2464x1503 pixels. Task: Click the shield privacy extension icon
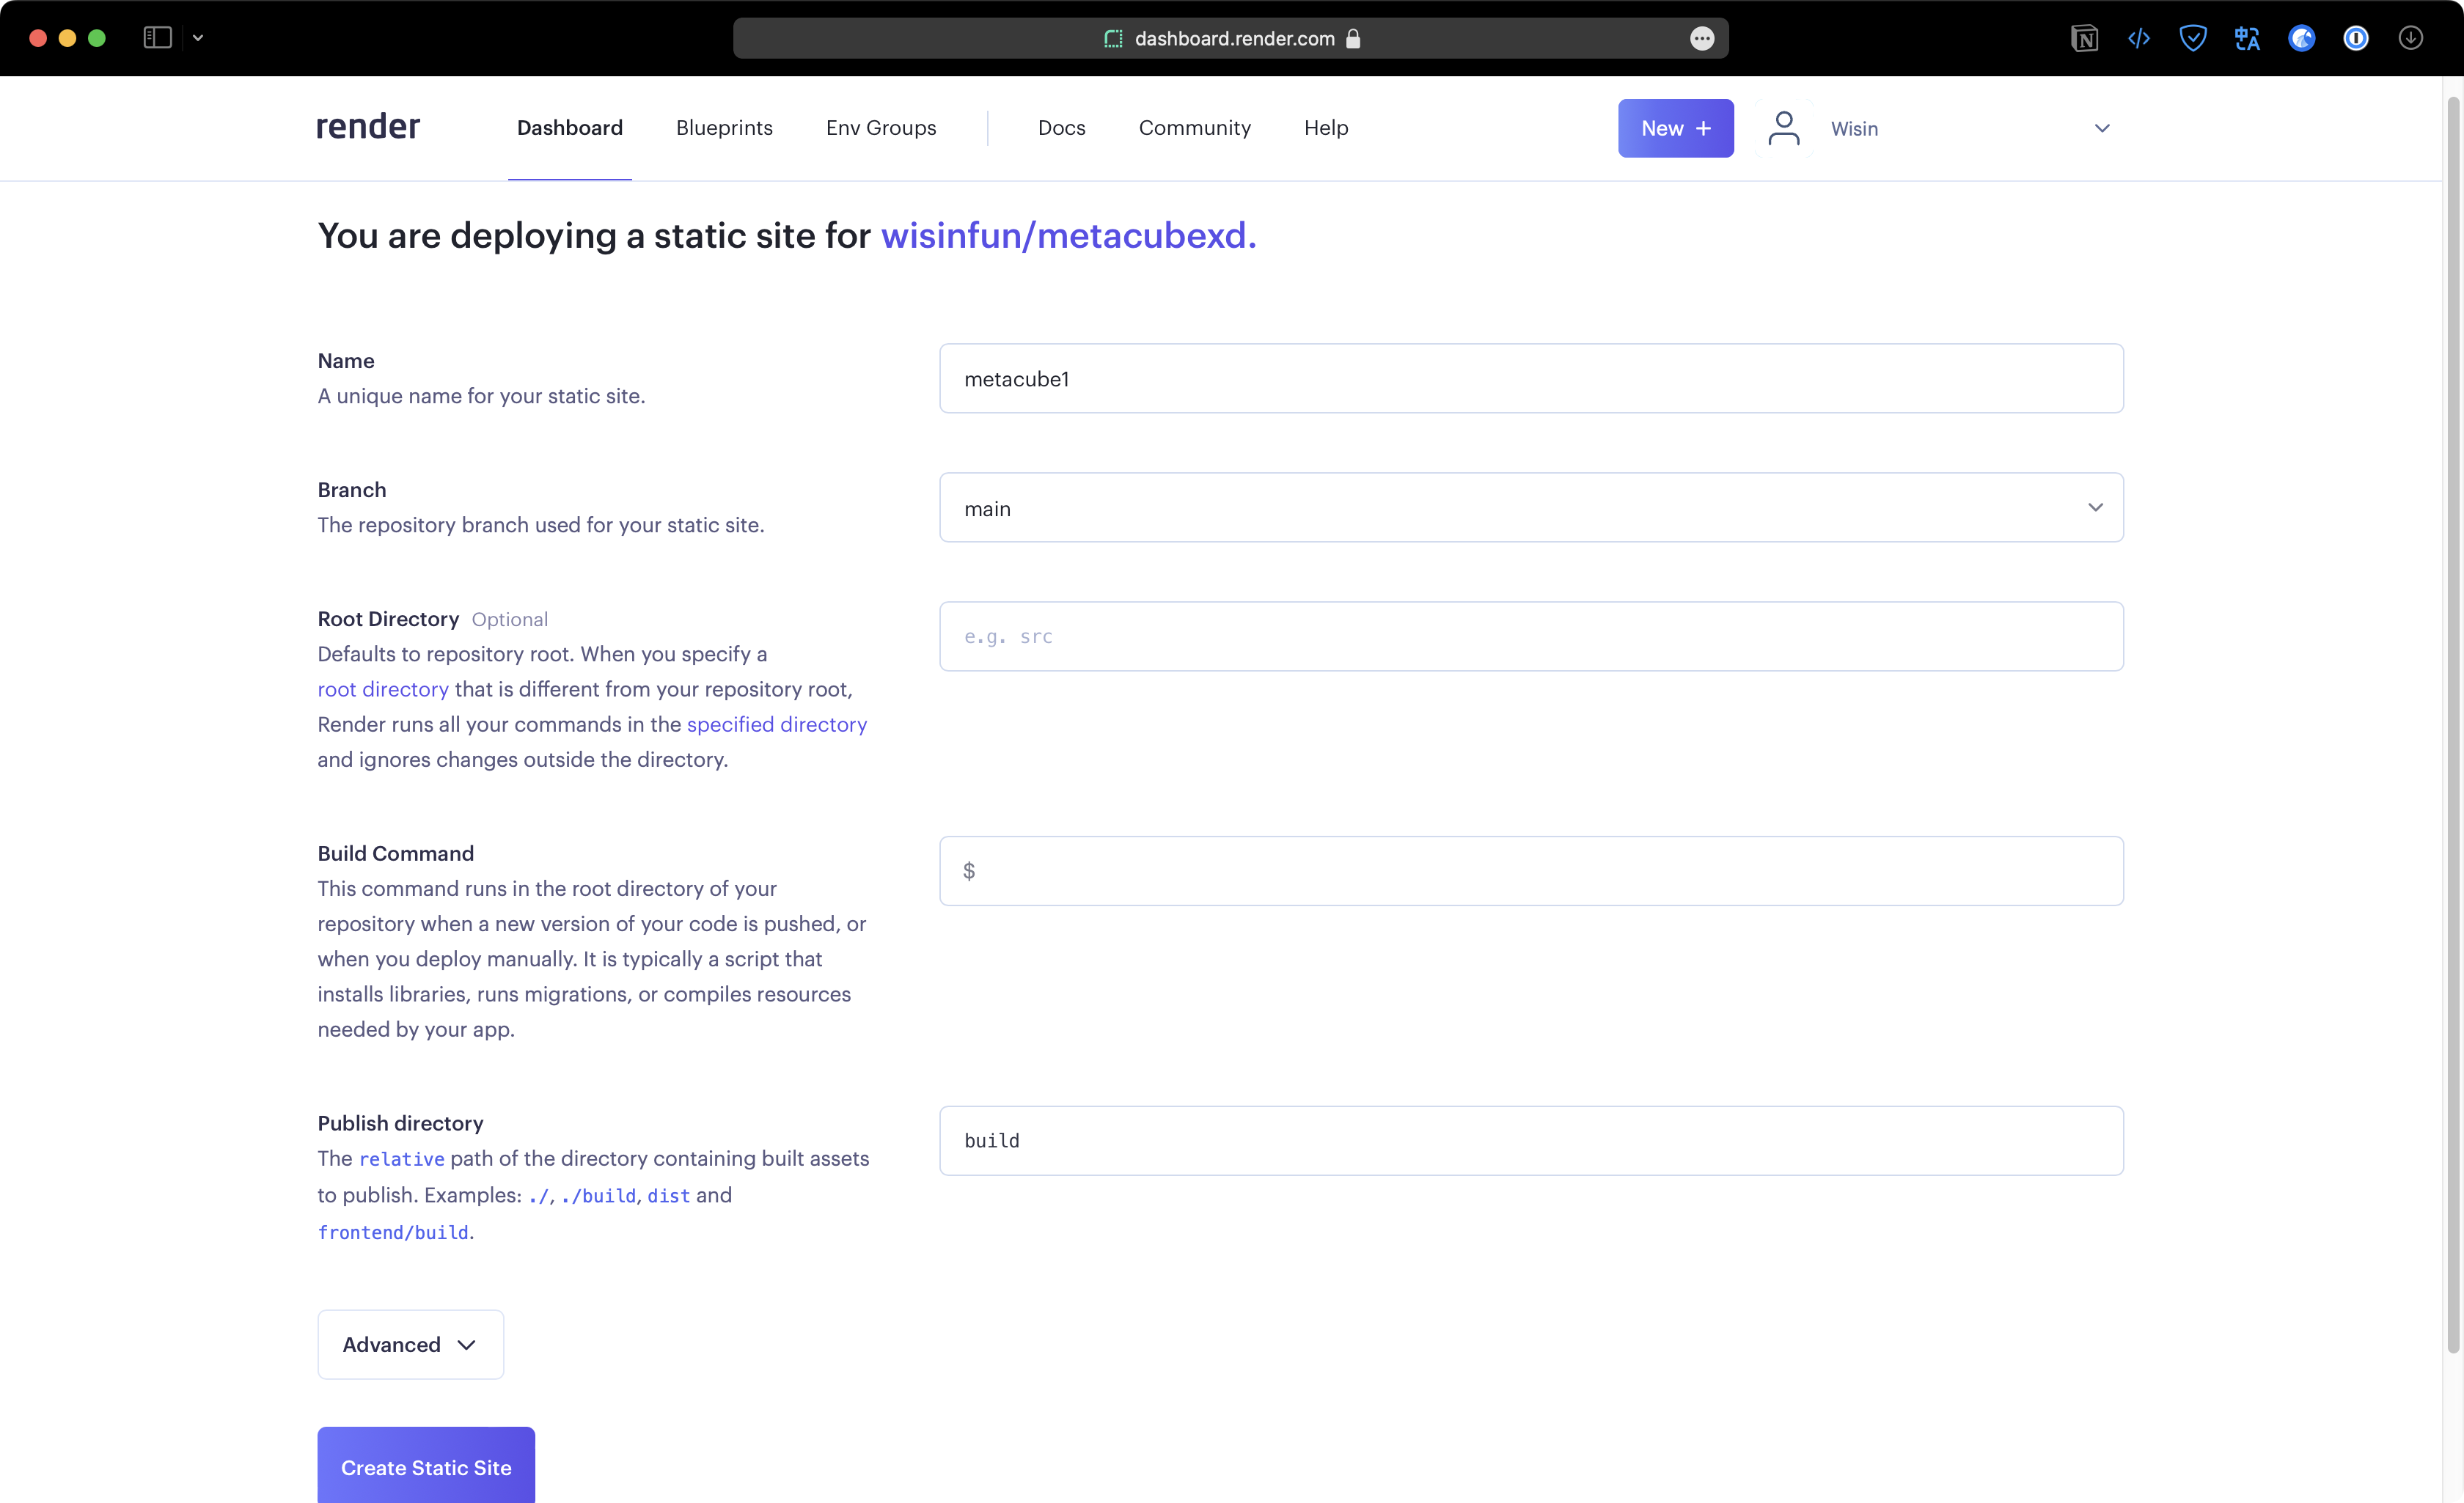pos(2193,38)
